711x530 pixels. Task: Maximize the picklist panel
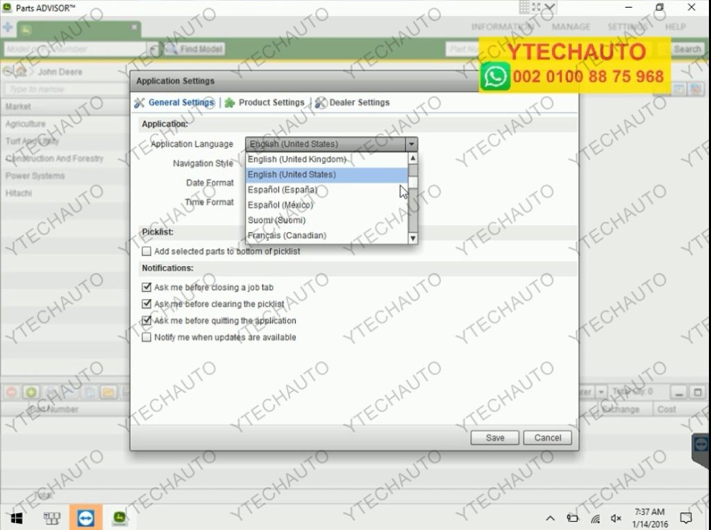(698, 392)
